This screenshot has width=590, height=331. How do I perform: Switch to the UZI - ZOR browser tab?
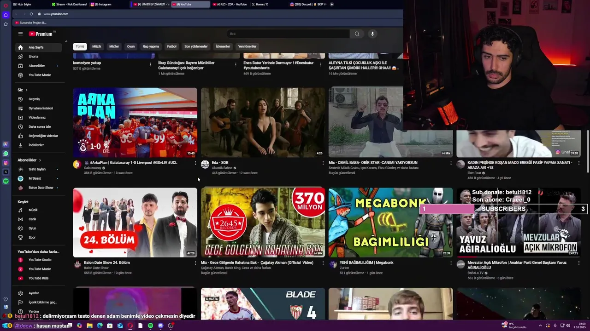(x=231, y=4)
